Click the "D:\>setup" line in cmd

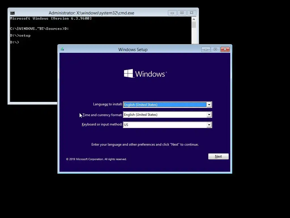click(x=20, y=35)
